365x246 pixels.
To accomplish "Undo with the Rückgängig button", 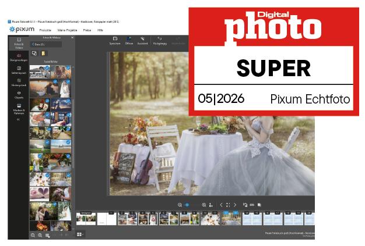I will click(160, 41).
